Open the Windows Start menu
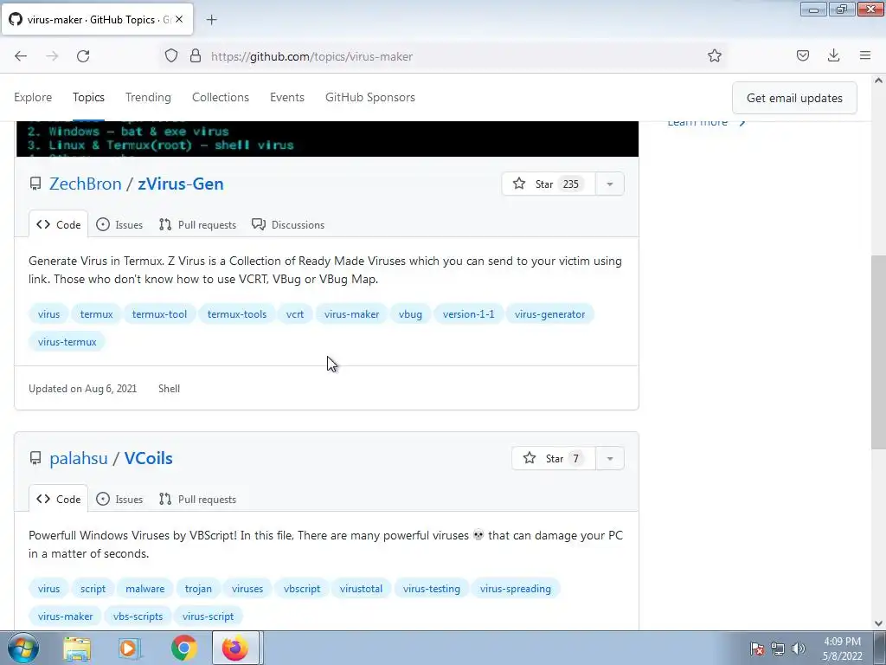The width and height of the screenshot is (886, 665). (22, 648)
